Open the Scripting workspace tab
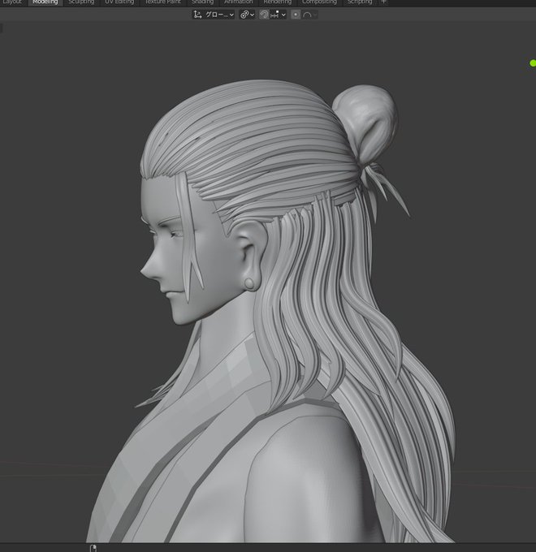 click(x=360, y=2)
